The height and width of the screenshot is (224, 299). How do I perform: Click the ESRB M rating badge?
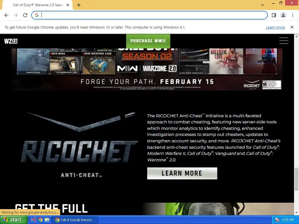click(x=272, y=85)
